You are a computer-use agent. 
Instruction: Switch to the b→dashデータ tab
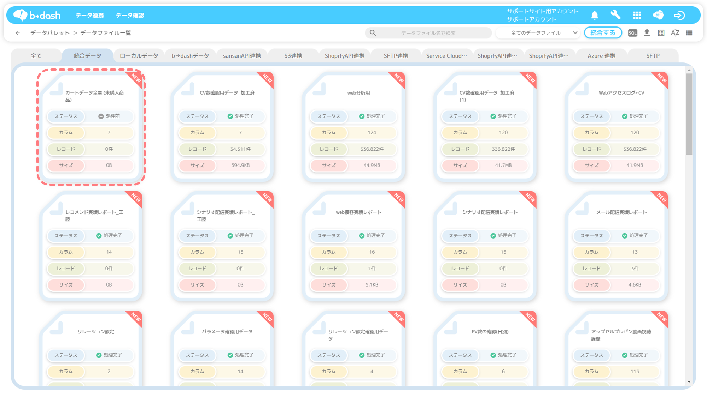tap(190, 56)
